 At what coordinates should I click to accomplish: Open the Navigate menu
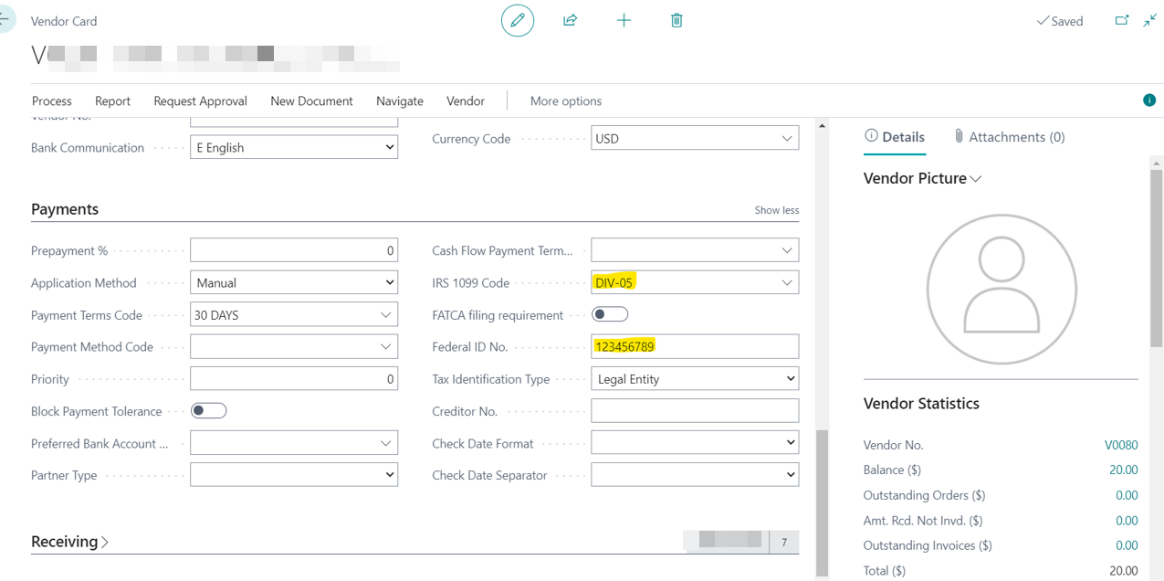click(400, 101)
